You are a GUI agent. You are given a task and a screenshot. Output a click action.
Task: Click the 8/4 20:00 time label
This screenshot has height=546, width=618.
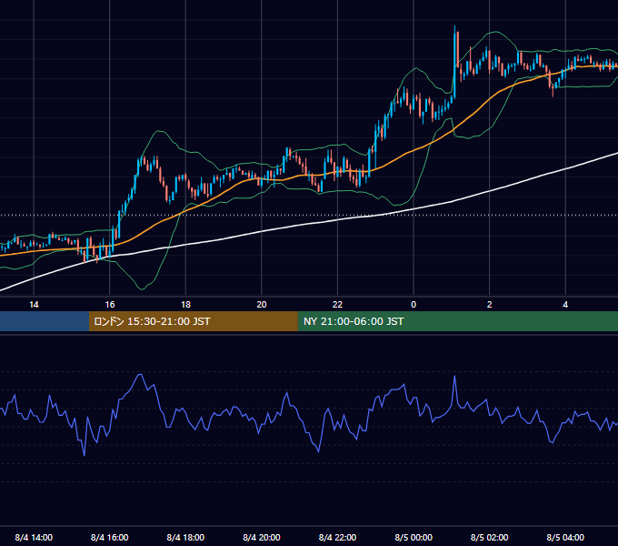(262, 537)
